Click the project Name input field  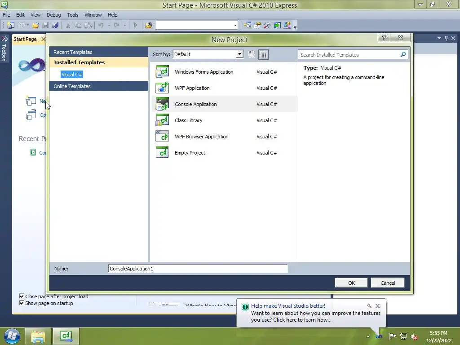point(198,269)
